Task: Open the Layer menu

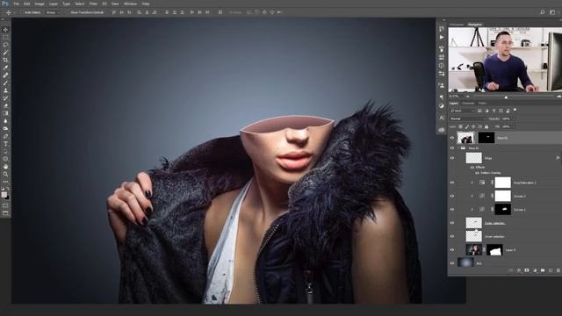Action: pyautogui.click(x=53, y=4)
